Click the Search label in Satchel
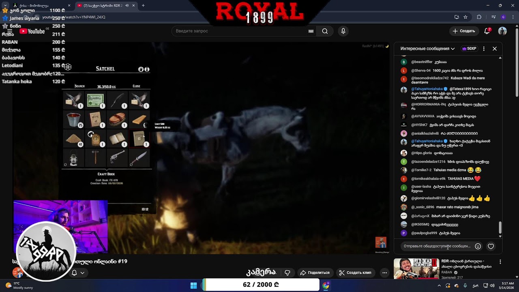This screenshot has height=292, width=519. click(x=79, y=86)
